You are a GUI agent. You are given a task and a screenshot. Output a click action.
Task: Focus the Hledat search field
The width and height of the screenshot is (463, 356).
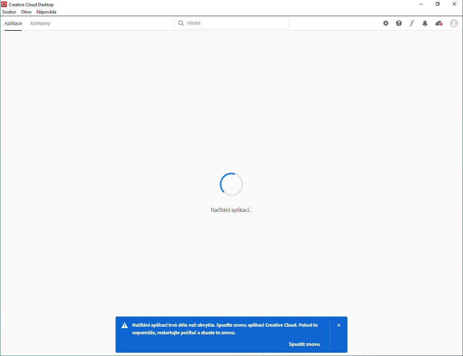231,23
